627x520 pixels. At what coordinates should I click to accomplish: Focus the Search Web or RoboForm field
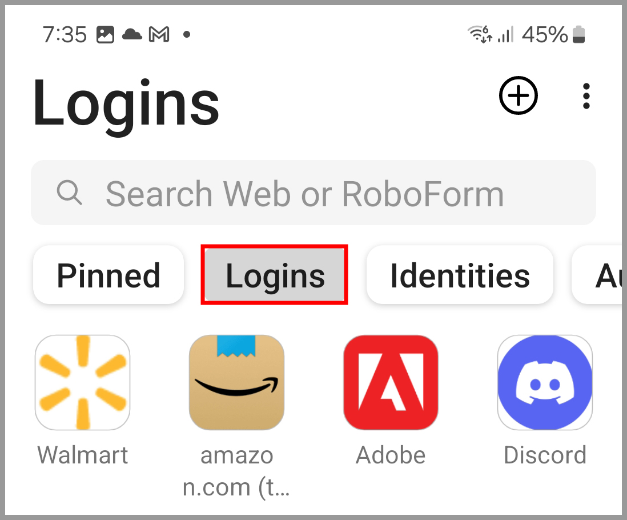[x=313, y=193]
